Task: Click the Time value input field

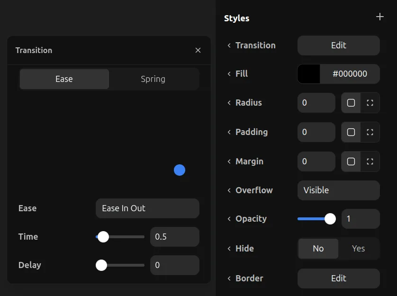Action: (174, 237)
